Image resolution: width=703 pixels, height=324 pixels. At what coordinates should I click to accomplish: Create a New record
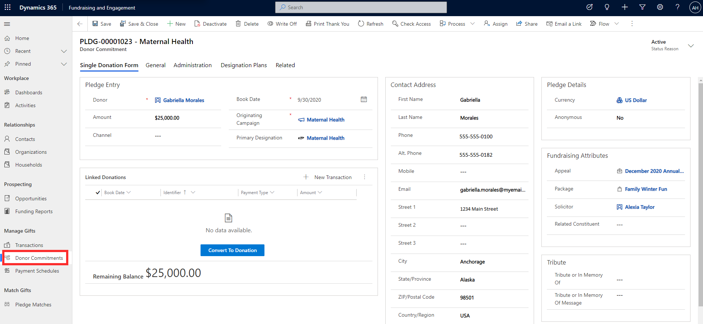(x=176, y=24)
